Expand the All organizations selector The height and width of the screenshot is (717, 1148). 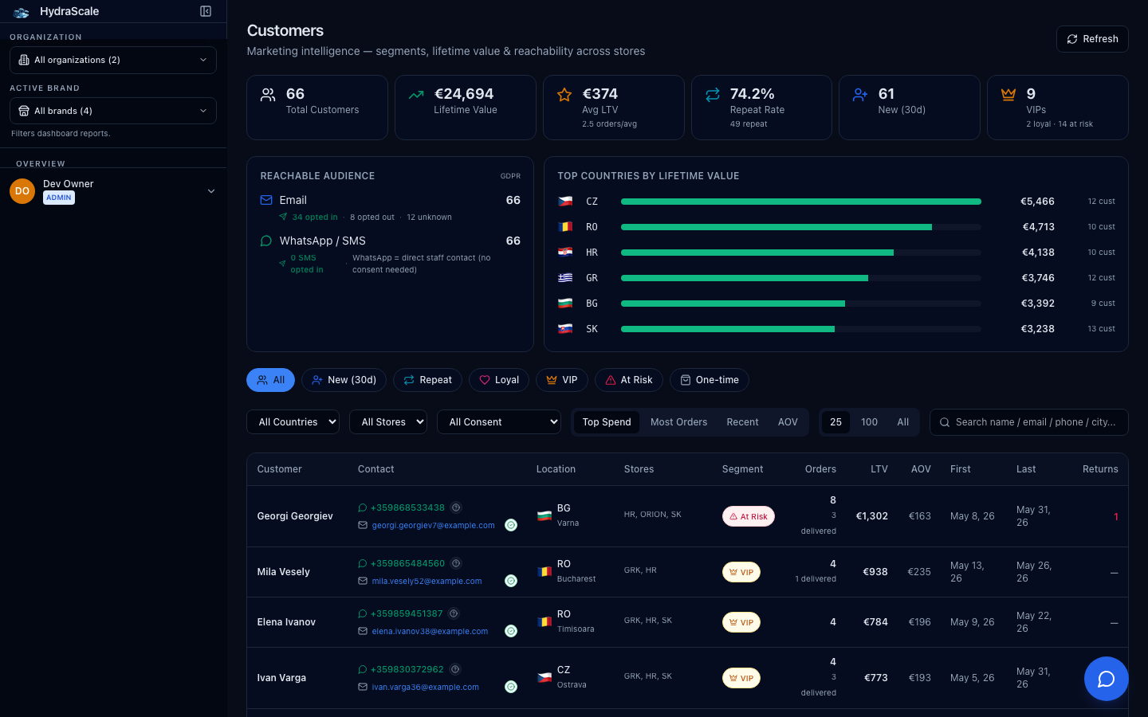pyautogui.click(x=113, y=60)
